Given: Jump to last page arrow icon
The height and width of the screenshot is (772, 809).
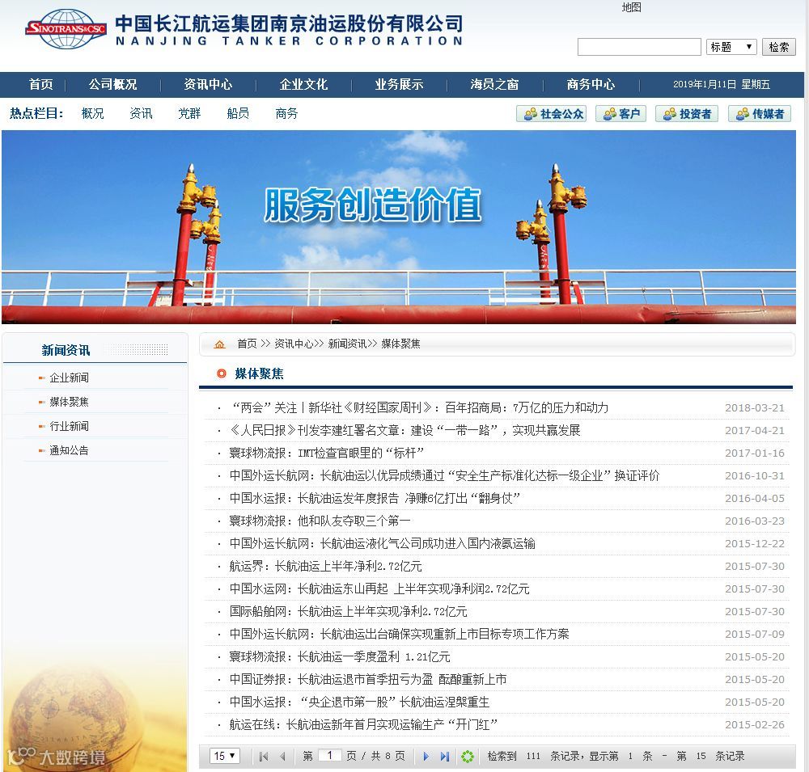Looking at the screenshot, I should coord(444,756).
